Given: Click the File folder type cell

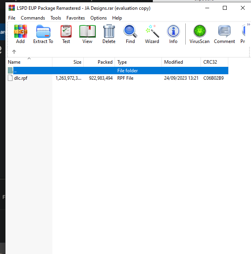Looking at the screenshot, I should click(x=127, y=71).
